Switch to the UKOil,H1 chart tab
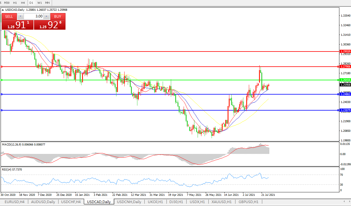Image resolution: width=351 pixels, height=206 pixels. [x=155, y=202]
